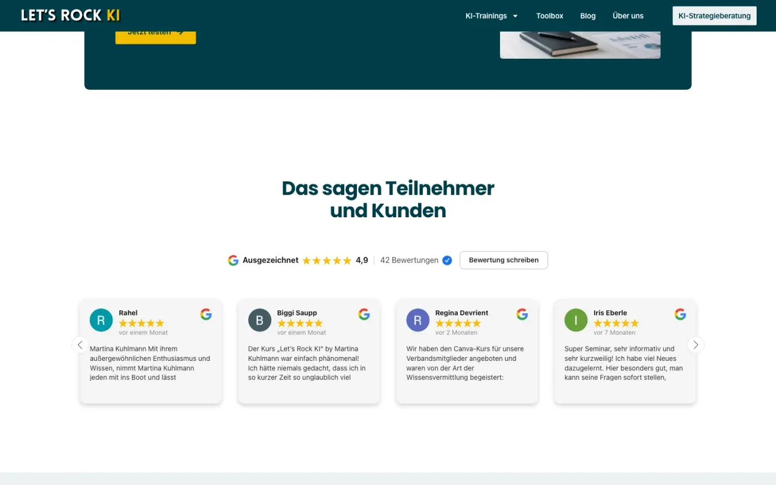Click Biggi Saupp's five-star rating
Viewport: 776px width, 485px height.
(x=300, y=323)
